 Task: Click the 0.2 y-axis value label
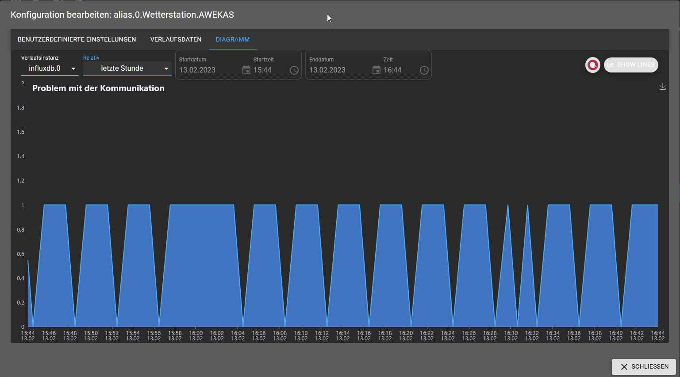[x=21, y=303]
